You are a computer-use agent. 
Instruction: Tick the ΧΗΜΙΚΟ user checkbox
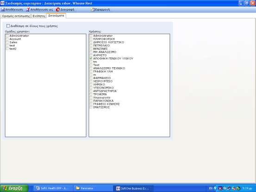point(91,84)
